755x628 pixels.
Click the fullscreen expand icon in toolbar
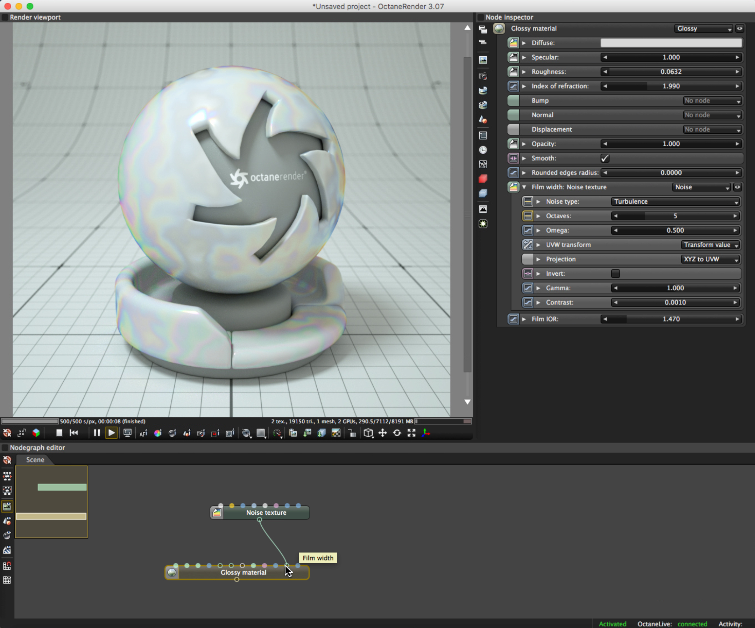coord(411,433)
